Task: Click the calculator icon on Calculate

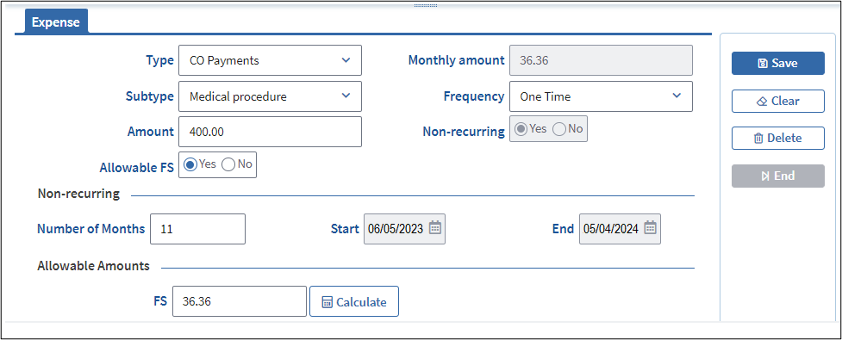Action: [x=327, y=302]
